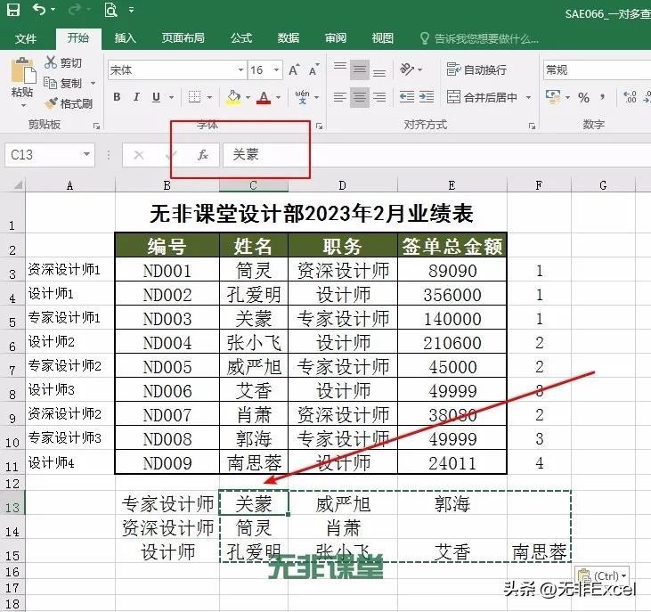Image resolution: width=651 pixels, height=612 pixels.
Task: Expand the merge and center options arrow
Action: [x=528, y=98]
